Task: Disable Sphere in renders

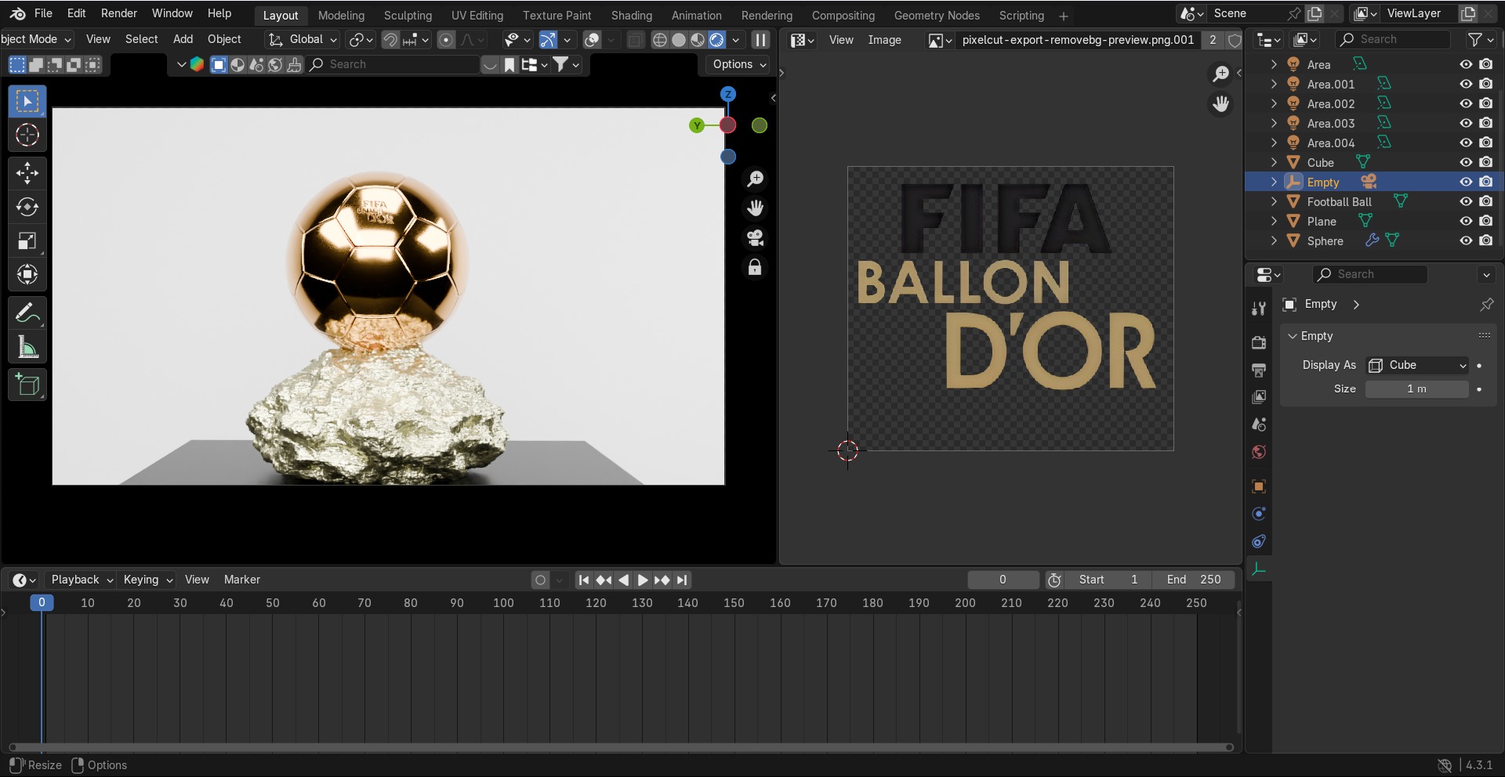Action: tap(1485, 240)
